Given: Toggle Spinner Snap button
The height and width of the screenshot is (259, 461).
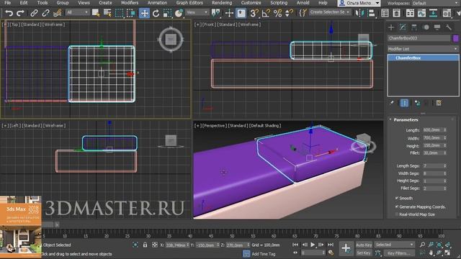Looking at the screenshot, I should tap(289, 13).
